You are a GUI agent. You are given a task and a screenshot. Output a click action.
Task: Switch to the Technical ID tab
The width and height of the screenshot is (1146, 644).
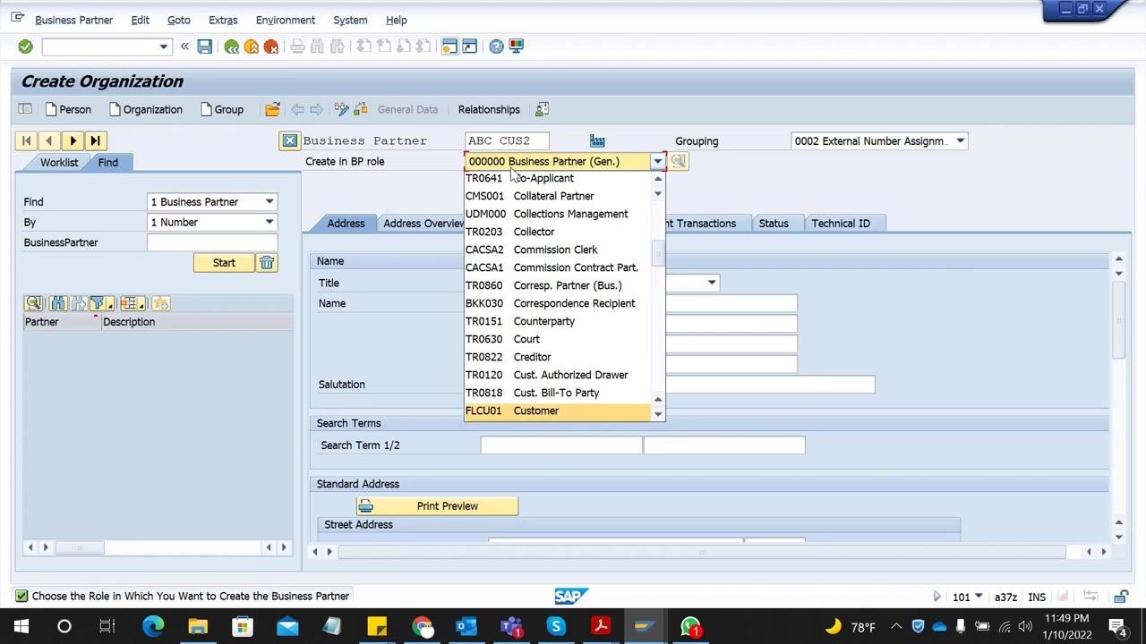841,223
